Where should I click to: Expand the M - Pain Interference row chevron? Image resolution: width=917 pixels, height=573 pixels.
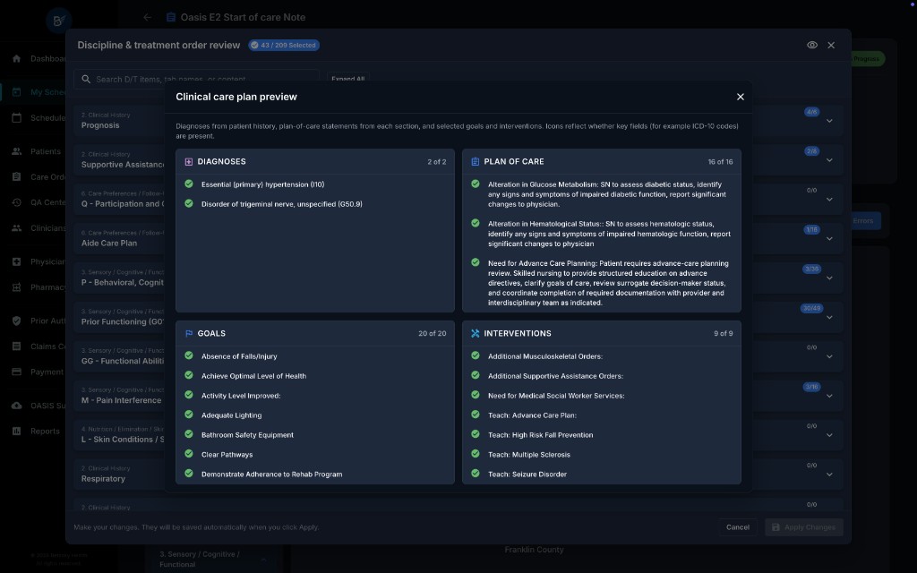[829, 396]
